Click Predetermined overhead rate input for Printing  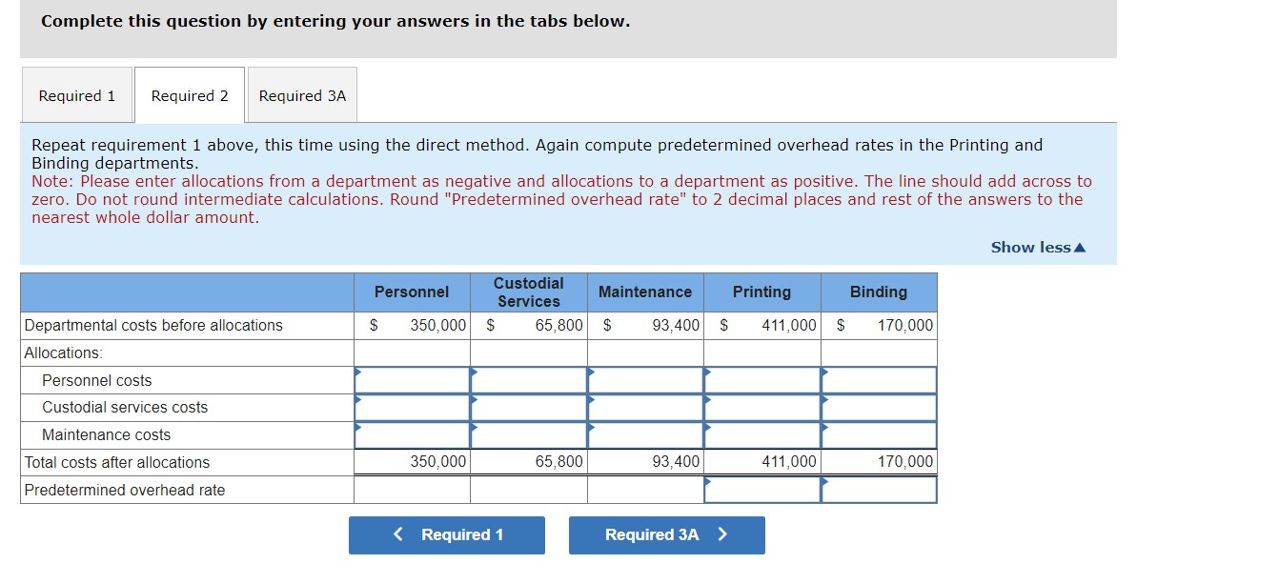tap(762, 490)
